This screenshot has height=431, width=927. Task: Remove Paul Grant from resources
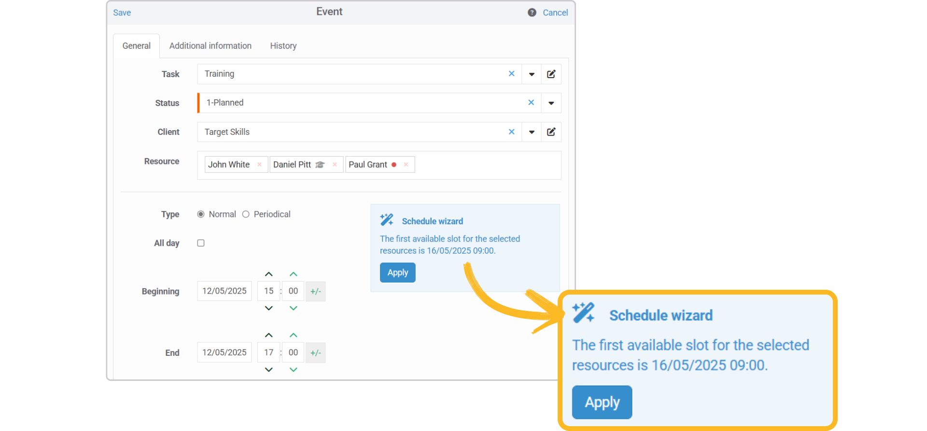[x=406, y=164]
